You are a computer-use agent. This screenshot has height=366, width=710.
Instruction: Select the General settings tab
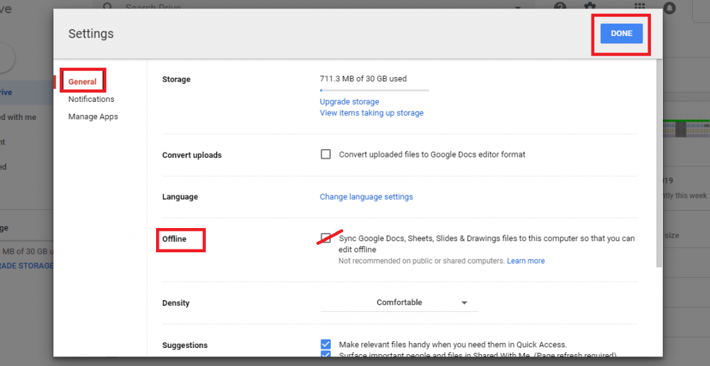[x=83, y=82]
